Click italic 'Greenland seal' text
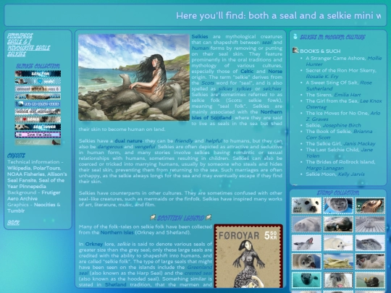Screen dimensions: 391x293 pos(146,270)
